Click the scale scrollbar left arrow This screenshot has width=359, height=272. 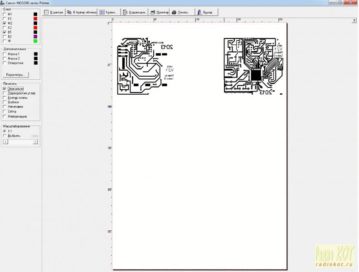(5, 142)
